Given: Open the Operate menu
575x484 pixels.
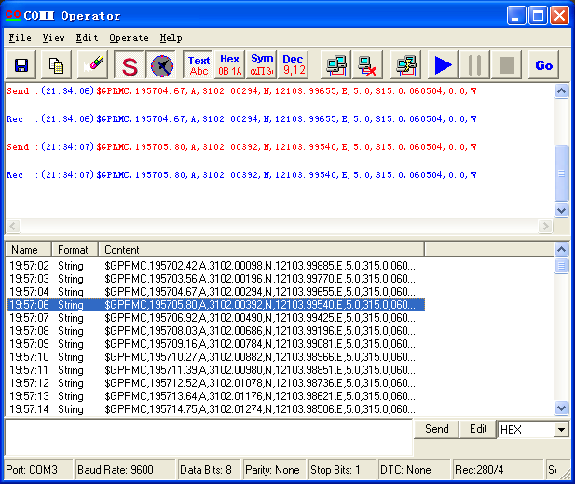Looking at the screenshot, I should pyautogui.click(x=130, y=38).
